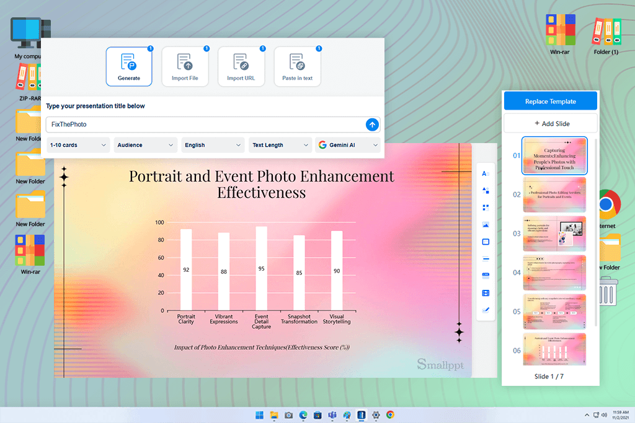Expand the Audience dropdown
The height and width of the screenshot is (423, 635).
click(145, 145)
